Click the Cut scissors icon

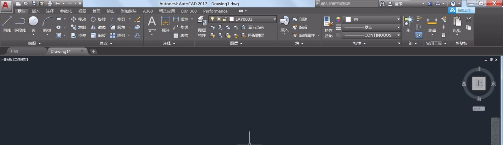pos(468,19)
